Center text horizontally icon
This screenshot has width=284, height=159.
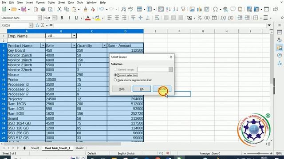(117, 18)
